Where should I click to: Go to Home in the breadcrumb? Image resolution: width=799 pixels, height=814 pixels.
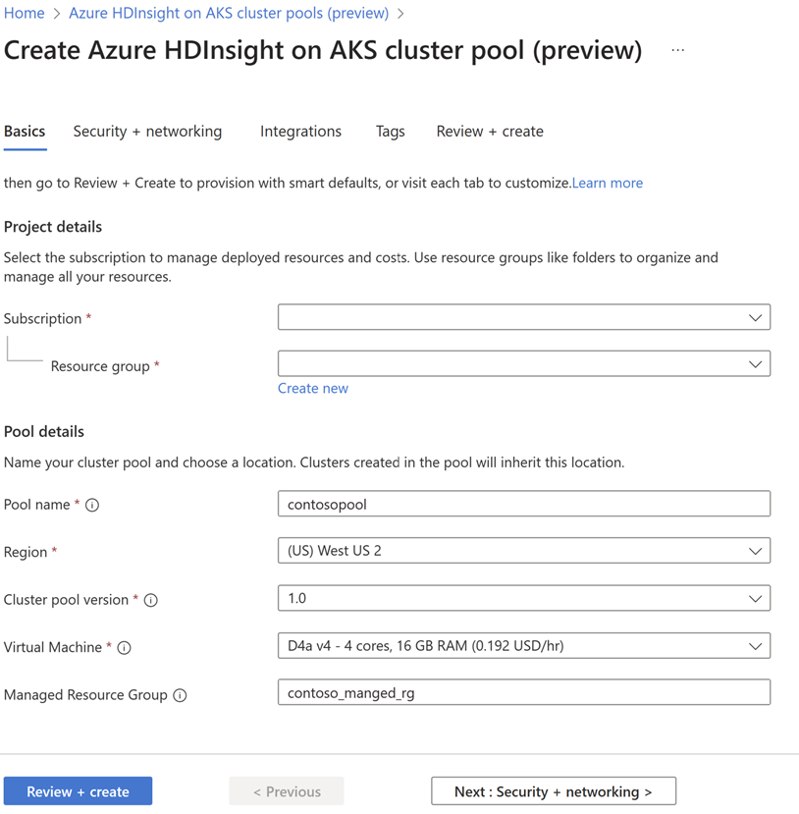(x=25, y=14)
